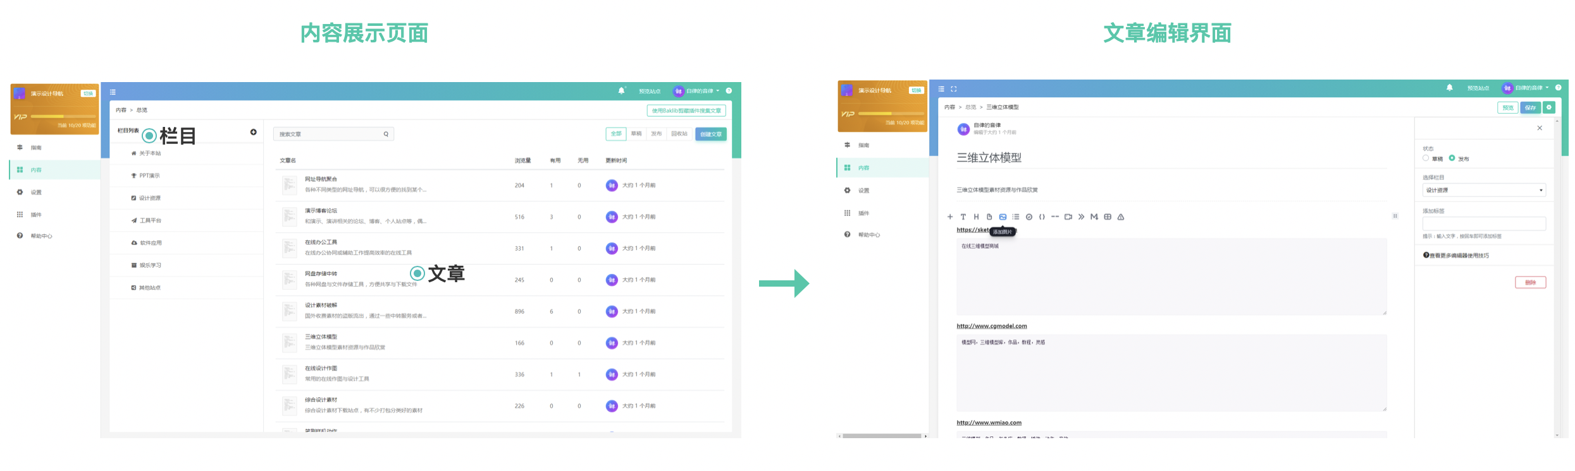Viewport: 1575px width, 471px height.
Task: Click the gear settings button next to 保存
Action: pyautogui.click(x=1549, y=107)
